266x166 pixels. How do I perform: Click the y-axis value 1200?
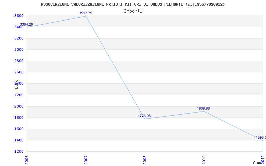pyautogui.click(x=19, y=151)
